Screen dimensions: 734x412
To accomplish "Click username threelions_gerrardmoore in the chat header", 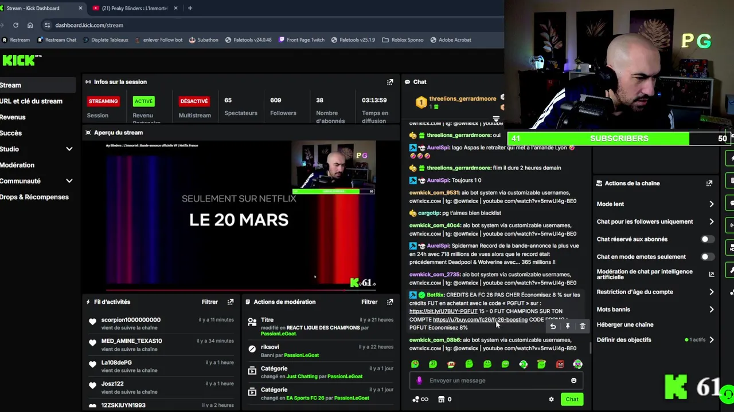I will click(x=462, y=99).
